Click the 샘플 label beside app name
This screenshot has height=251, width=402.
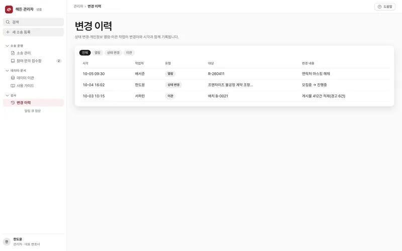39,10
